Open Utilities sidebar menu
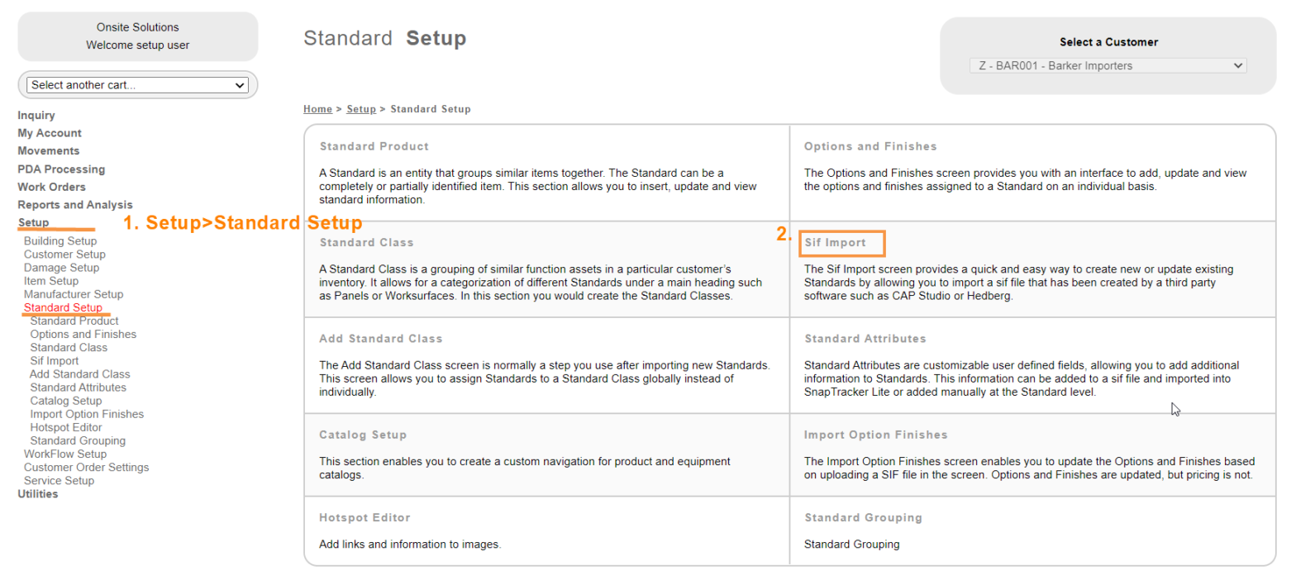Image resolution: width=1296 pixels, height=585 pixels. [x=38, y=494]
